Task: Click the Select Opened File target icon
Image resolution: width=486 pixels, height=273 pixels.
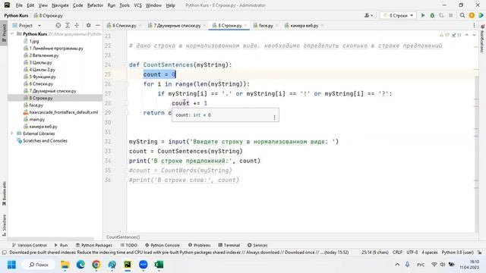Action: [x=58, y=25]
